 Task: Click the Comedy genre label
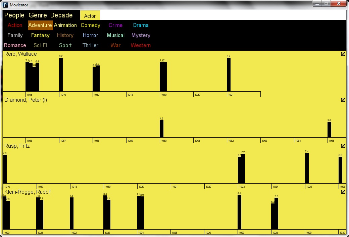[91, 25]
